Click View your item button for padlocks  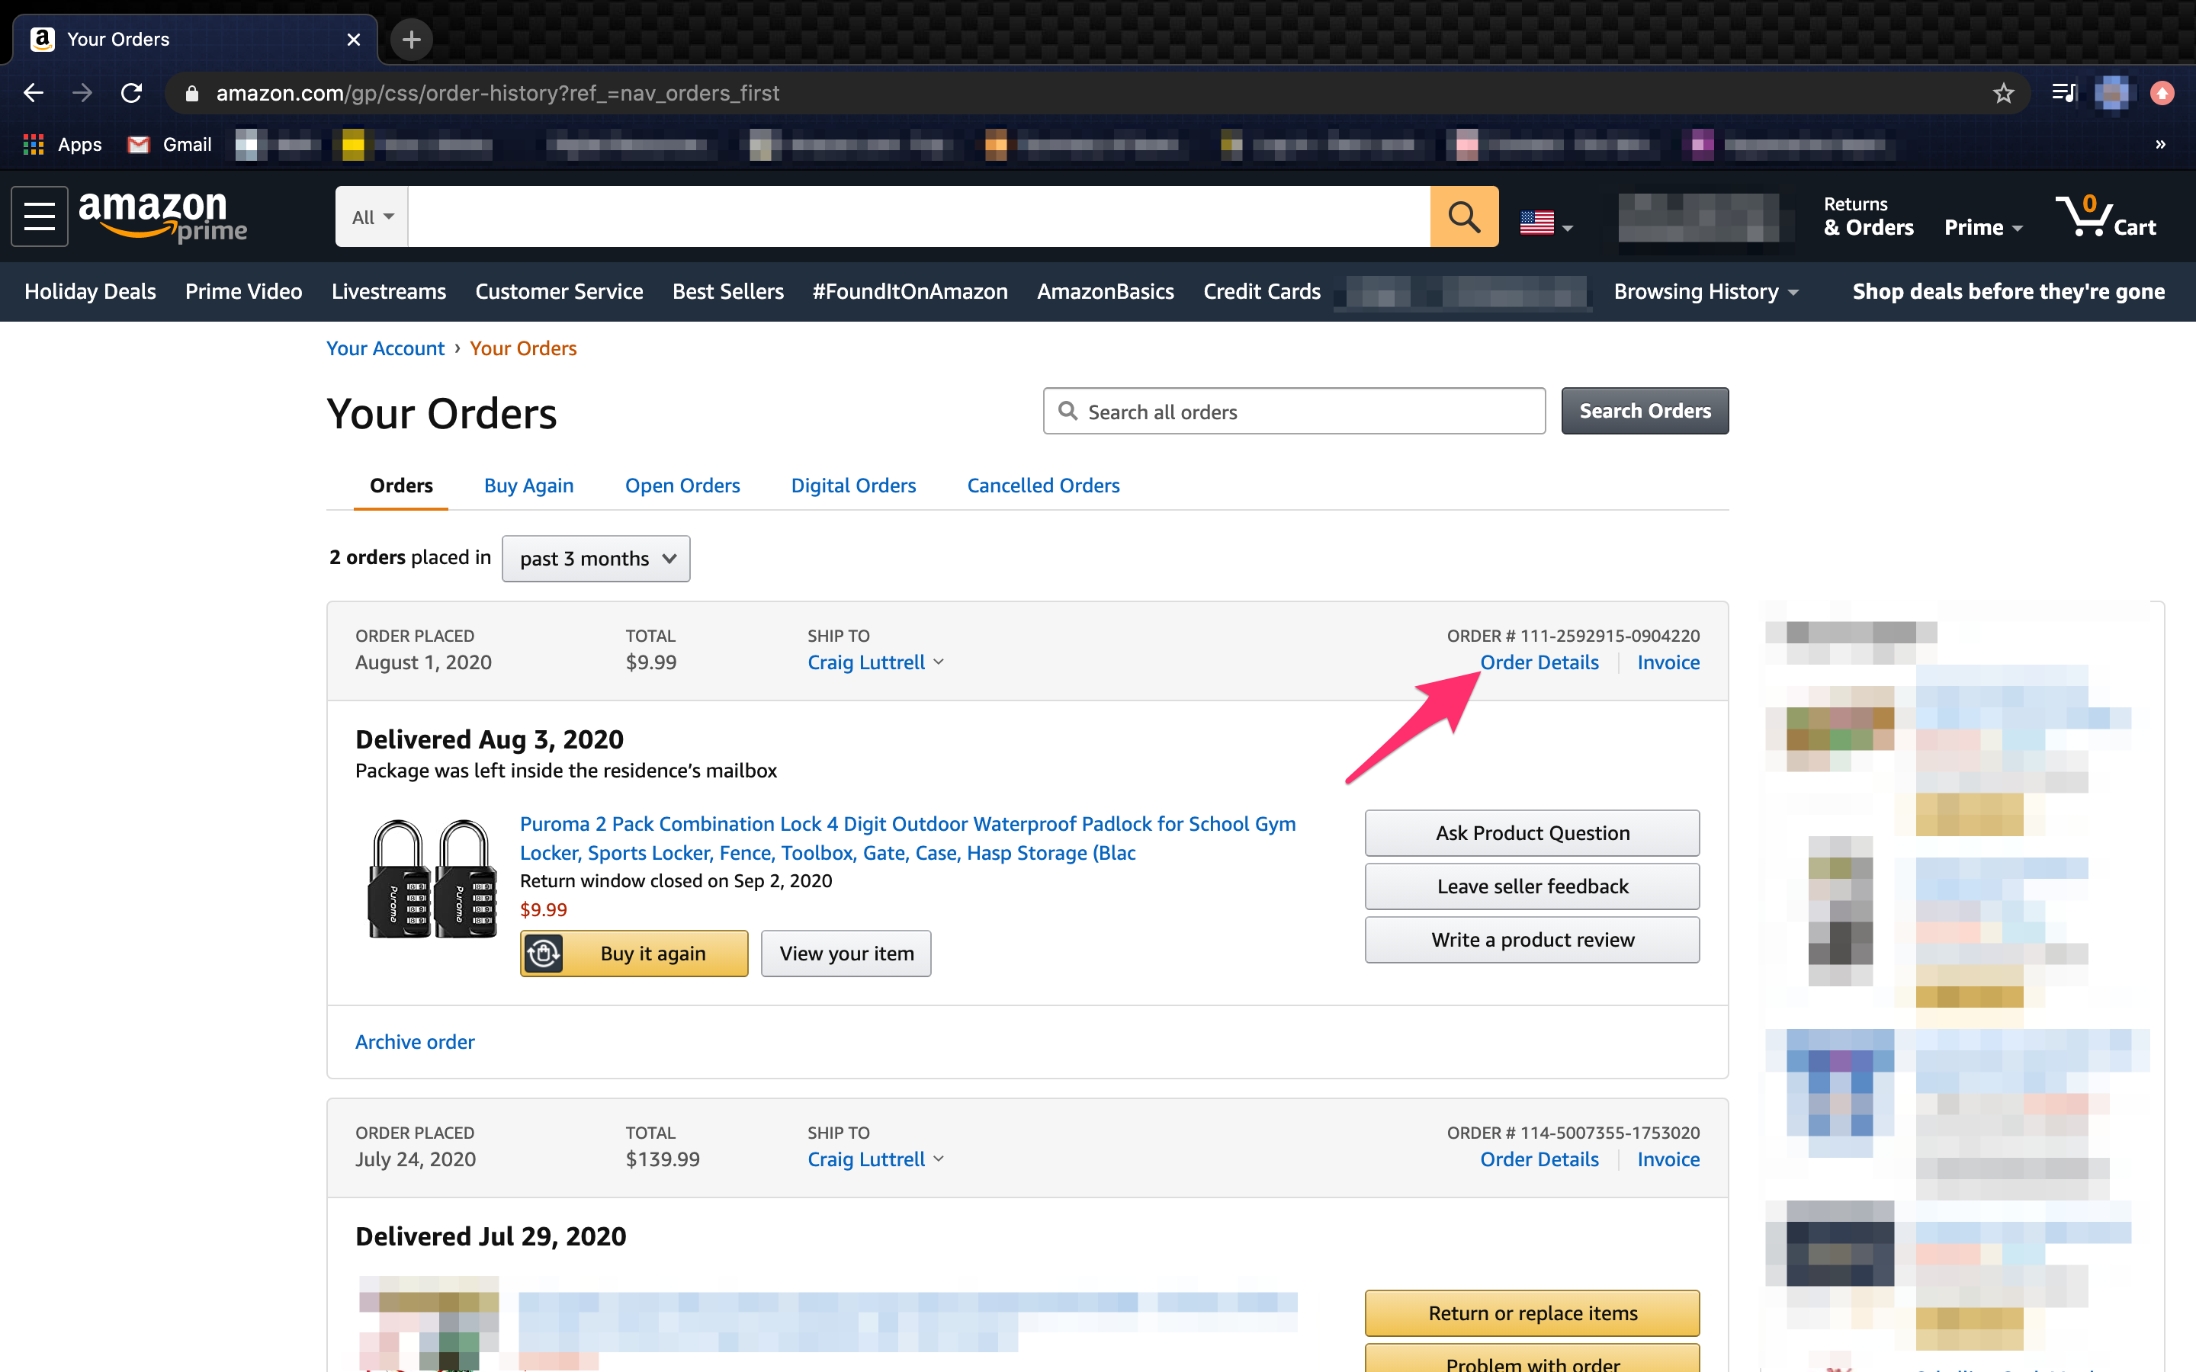[846, 953]
